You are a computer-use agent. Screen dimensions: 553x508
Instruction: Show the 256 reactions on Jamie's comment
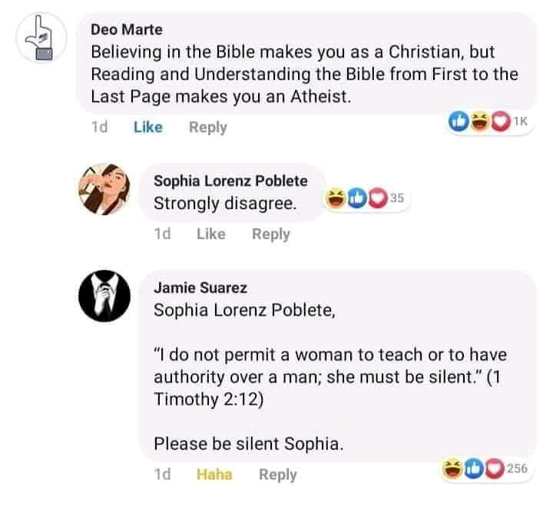click(x=520, y=467)
